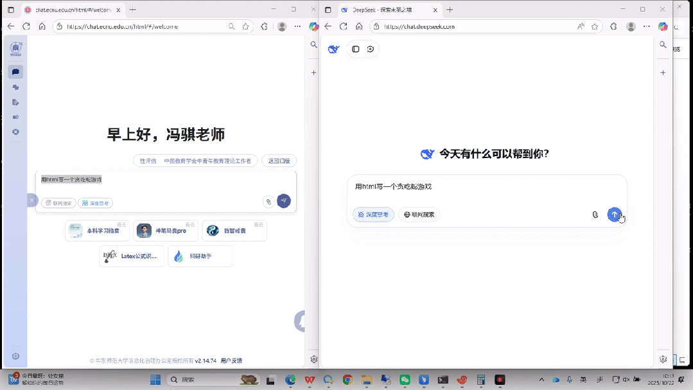Enable 联网搜索 web search in DeepSeek
Viewport: 693px width, 390px height.
(419, 215)
